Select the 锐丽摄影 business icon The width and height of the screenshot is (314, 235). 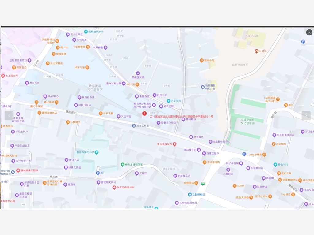(203, 87)
